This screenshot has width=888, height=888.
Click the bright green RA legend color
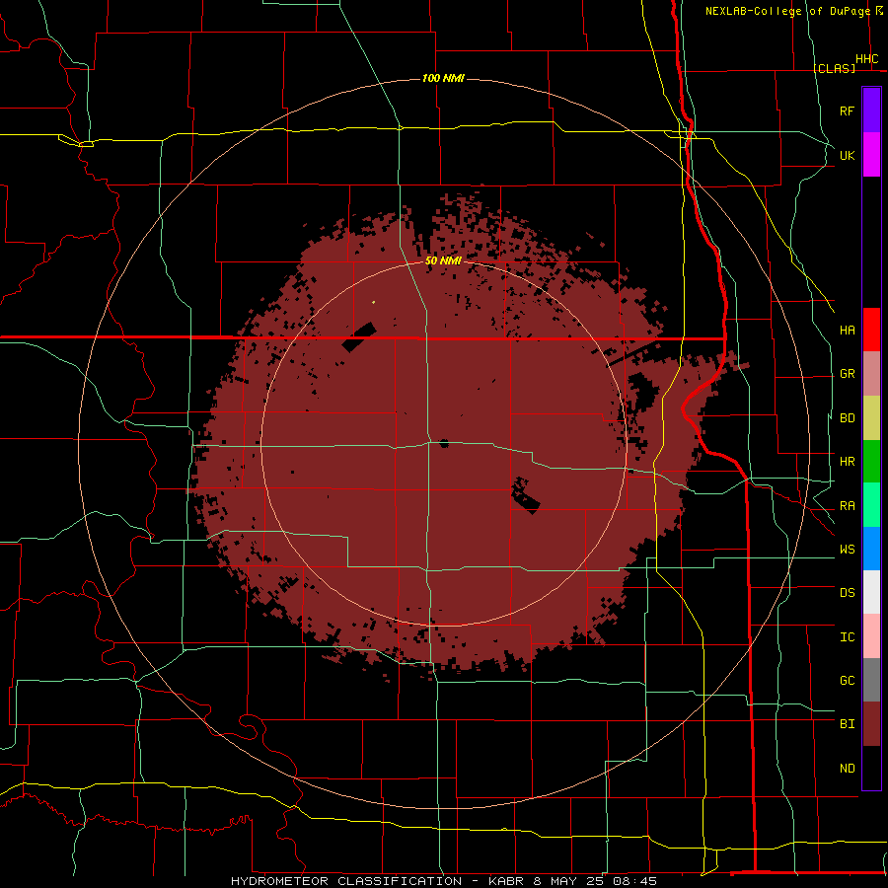click(x=871, y=505)
